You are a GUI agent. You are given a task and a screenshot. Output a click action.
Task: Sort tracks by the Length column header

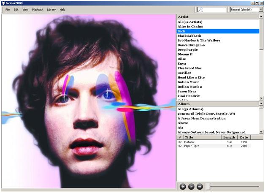229,137
